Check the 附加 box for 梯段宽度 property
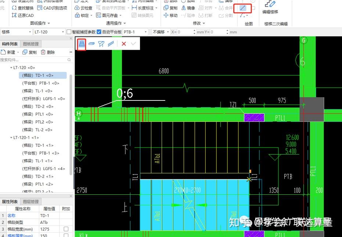The height and width of the screenshot is (237, 342). tap(65, 229)
